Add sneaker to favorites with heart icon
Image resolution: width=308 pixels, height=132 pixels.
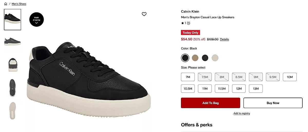[x=144, y=14]
